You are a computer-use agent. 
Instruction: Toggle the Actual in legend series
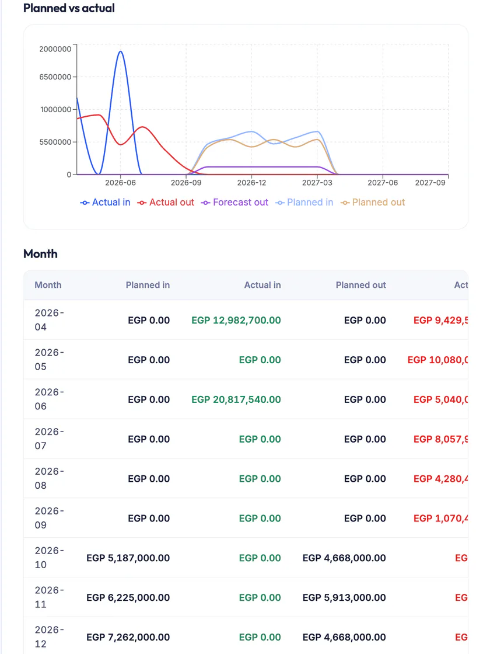coord(105,202)
